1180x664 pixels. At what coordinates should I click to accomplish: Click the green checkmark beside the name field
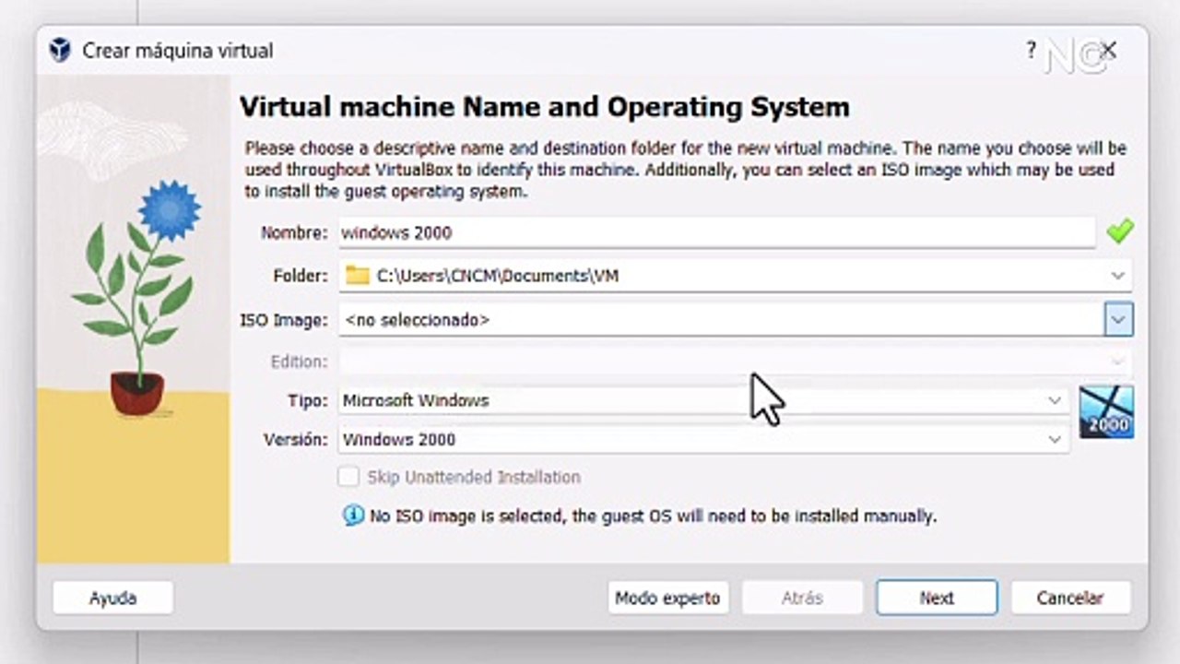click(x=1120, y=231)
